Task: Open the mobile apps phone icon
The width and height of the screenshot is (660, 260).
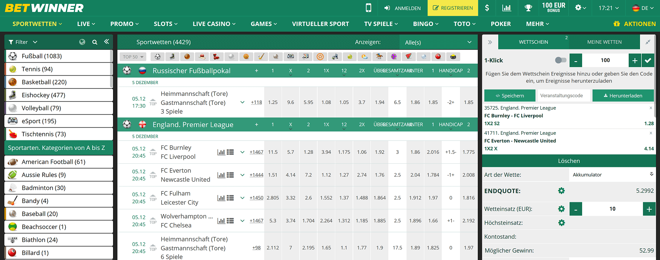Action: coord(369,8)
